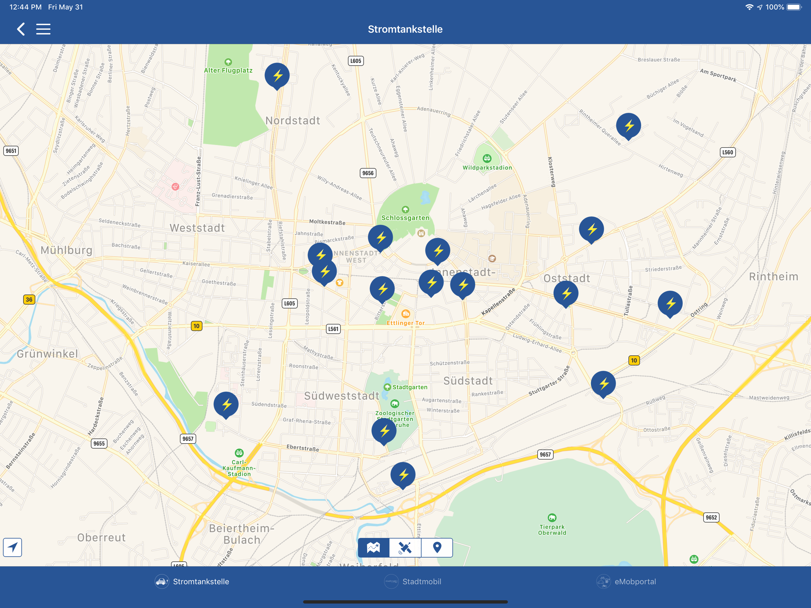811x608 pixels.
Task: Select the Stadtgarten park marker
Action: 387,387
